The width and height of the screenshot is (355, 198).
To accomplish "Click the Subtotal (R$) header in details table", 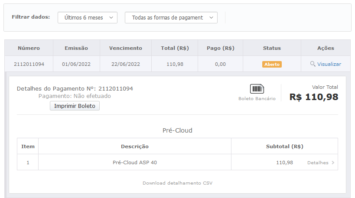I will tap(284, 146).
